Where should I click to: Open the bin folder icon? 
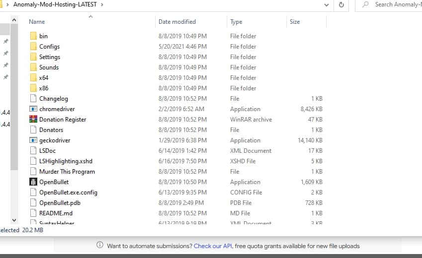point(33,36)
